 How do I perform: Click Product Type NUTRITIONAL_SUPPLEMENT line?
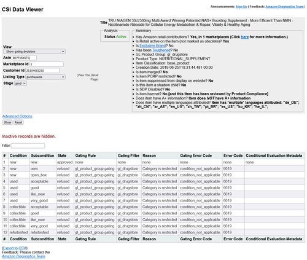pos(173,59)
